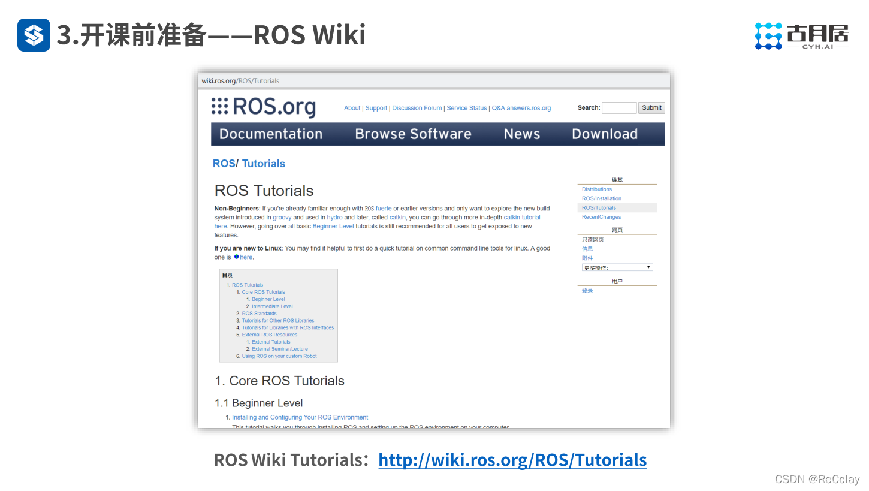Jump to 'Core ROS Tutorials' in contents
The image size is (869, 491).
(x=264, y=292)
